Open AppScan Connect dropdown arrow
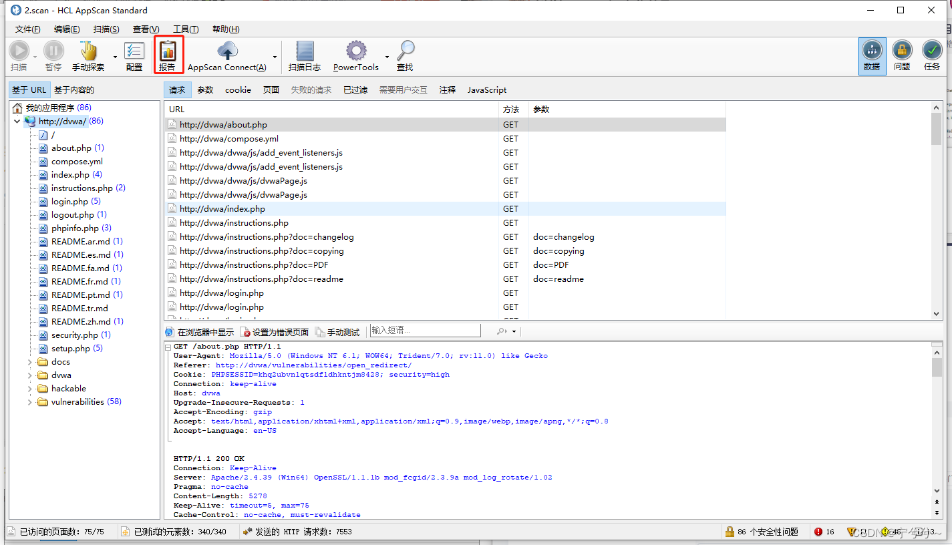The image size is (952, 545). (275, 57)
